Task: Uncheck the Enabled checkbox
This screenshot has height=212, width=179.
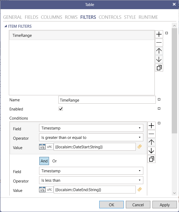Action: point(61,109)
